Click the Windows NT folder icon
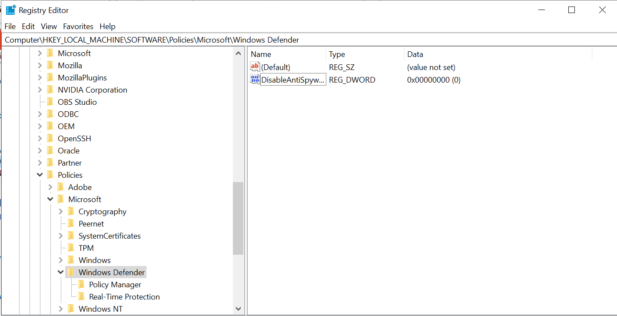The width and height of the screenshot is (617, 316). (71, 309)
